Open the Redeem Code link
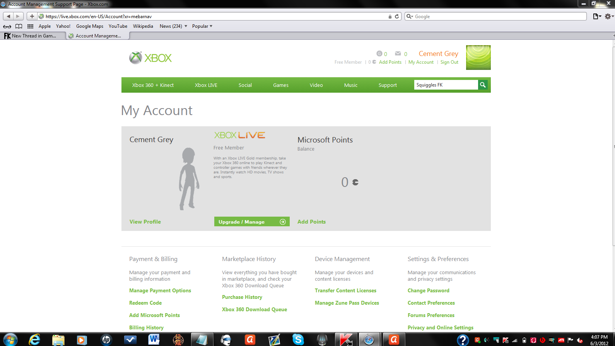Image resolution: width=615 pixels, height=346 pixels. coord(145,303)
